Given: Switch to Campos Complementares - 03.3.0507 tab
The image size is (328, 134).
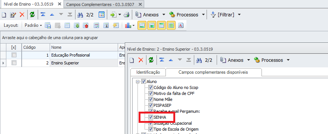Looking at the screenshot, I should (100, 4).
